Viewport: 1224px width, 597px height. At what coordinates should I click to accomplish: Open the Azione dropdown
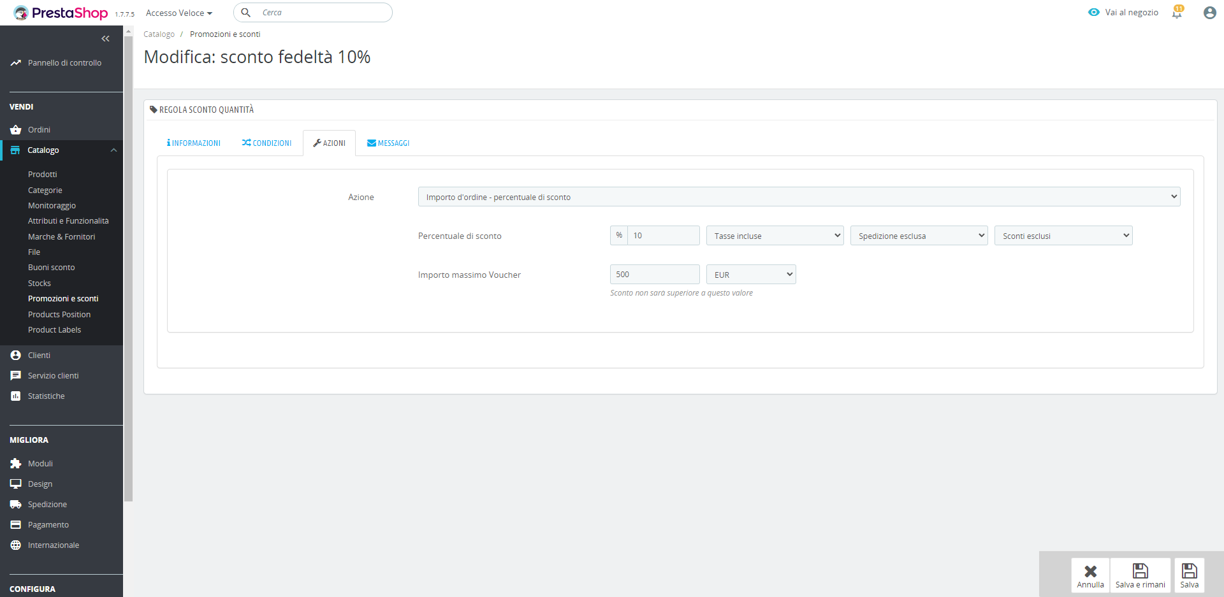tap(799, 197)
